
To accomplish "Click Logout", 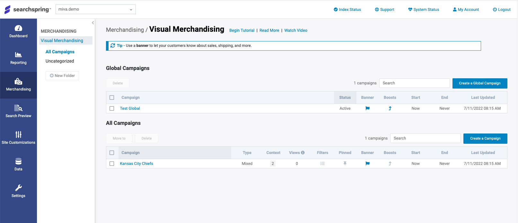I will (x=502, y=10).
